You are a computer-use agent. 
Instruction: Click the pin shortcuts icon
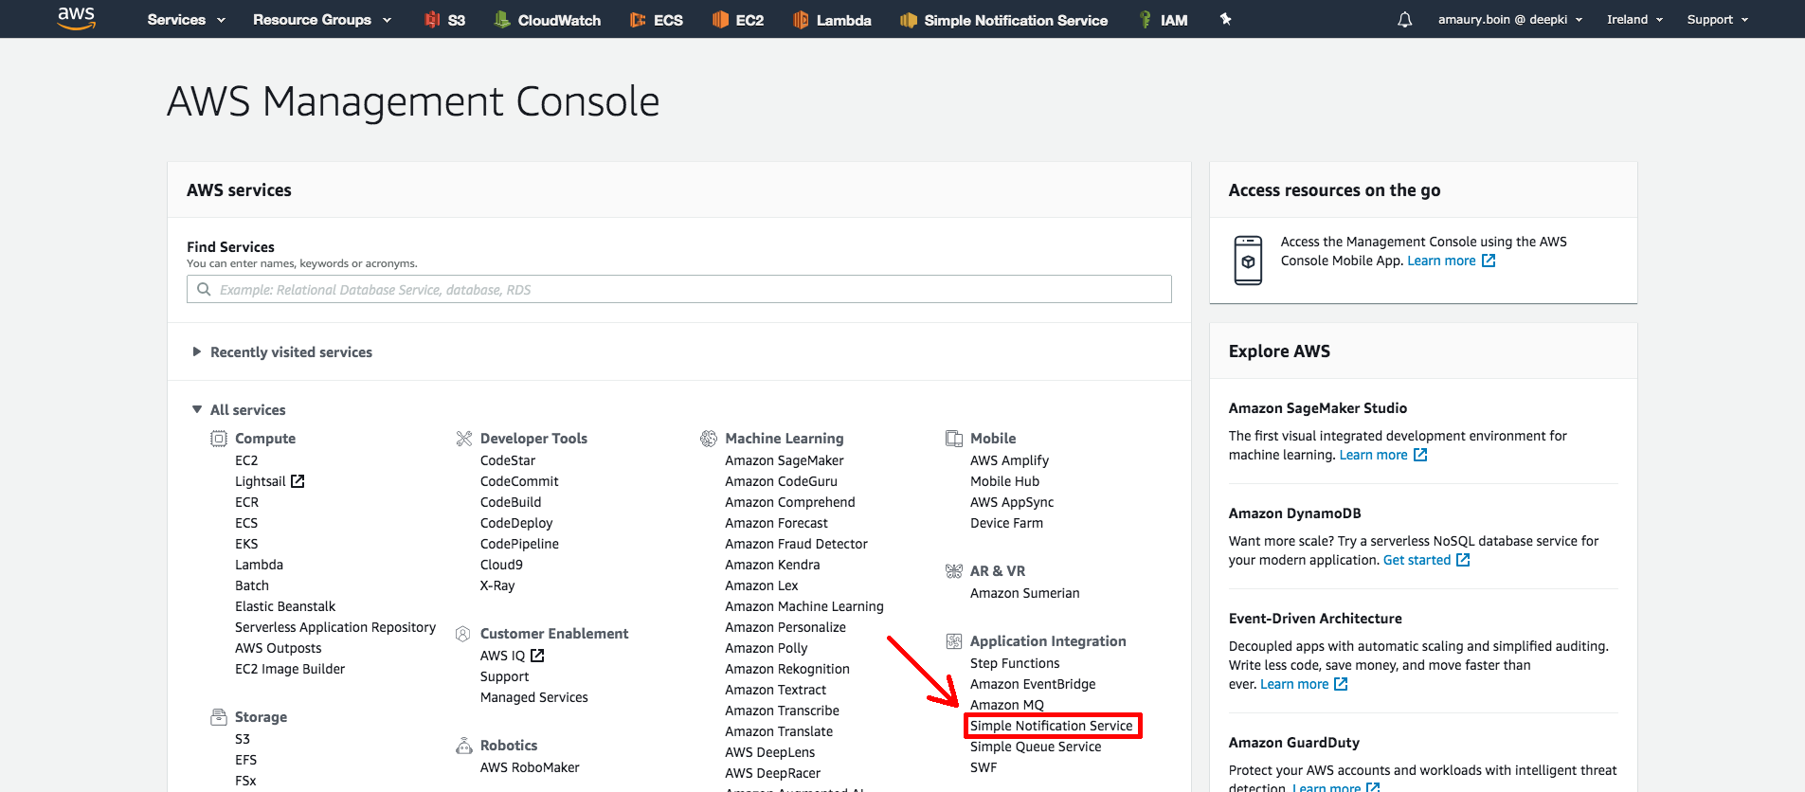point(1225,19)
